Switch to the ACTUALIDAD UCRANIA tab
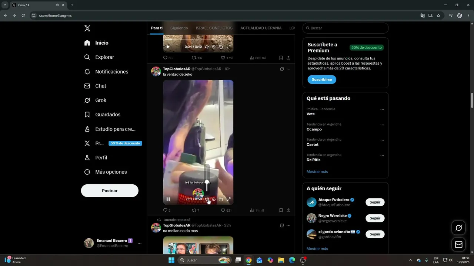The width and height of the screenshot is (474, 266). [261, 28]
